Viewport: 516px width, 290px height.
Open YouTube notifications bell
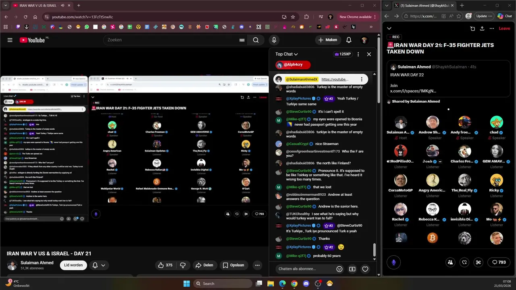(x=349, y=40)
